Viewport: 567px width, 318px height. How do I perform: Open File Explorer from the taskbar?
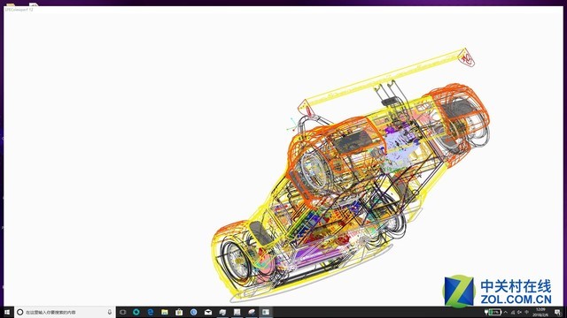(x=165, y=312)
